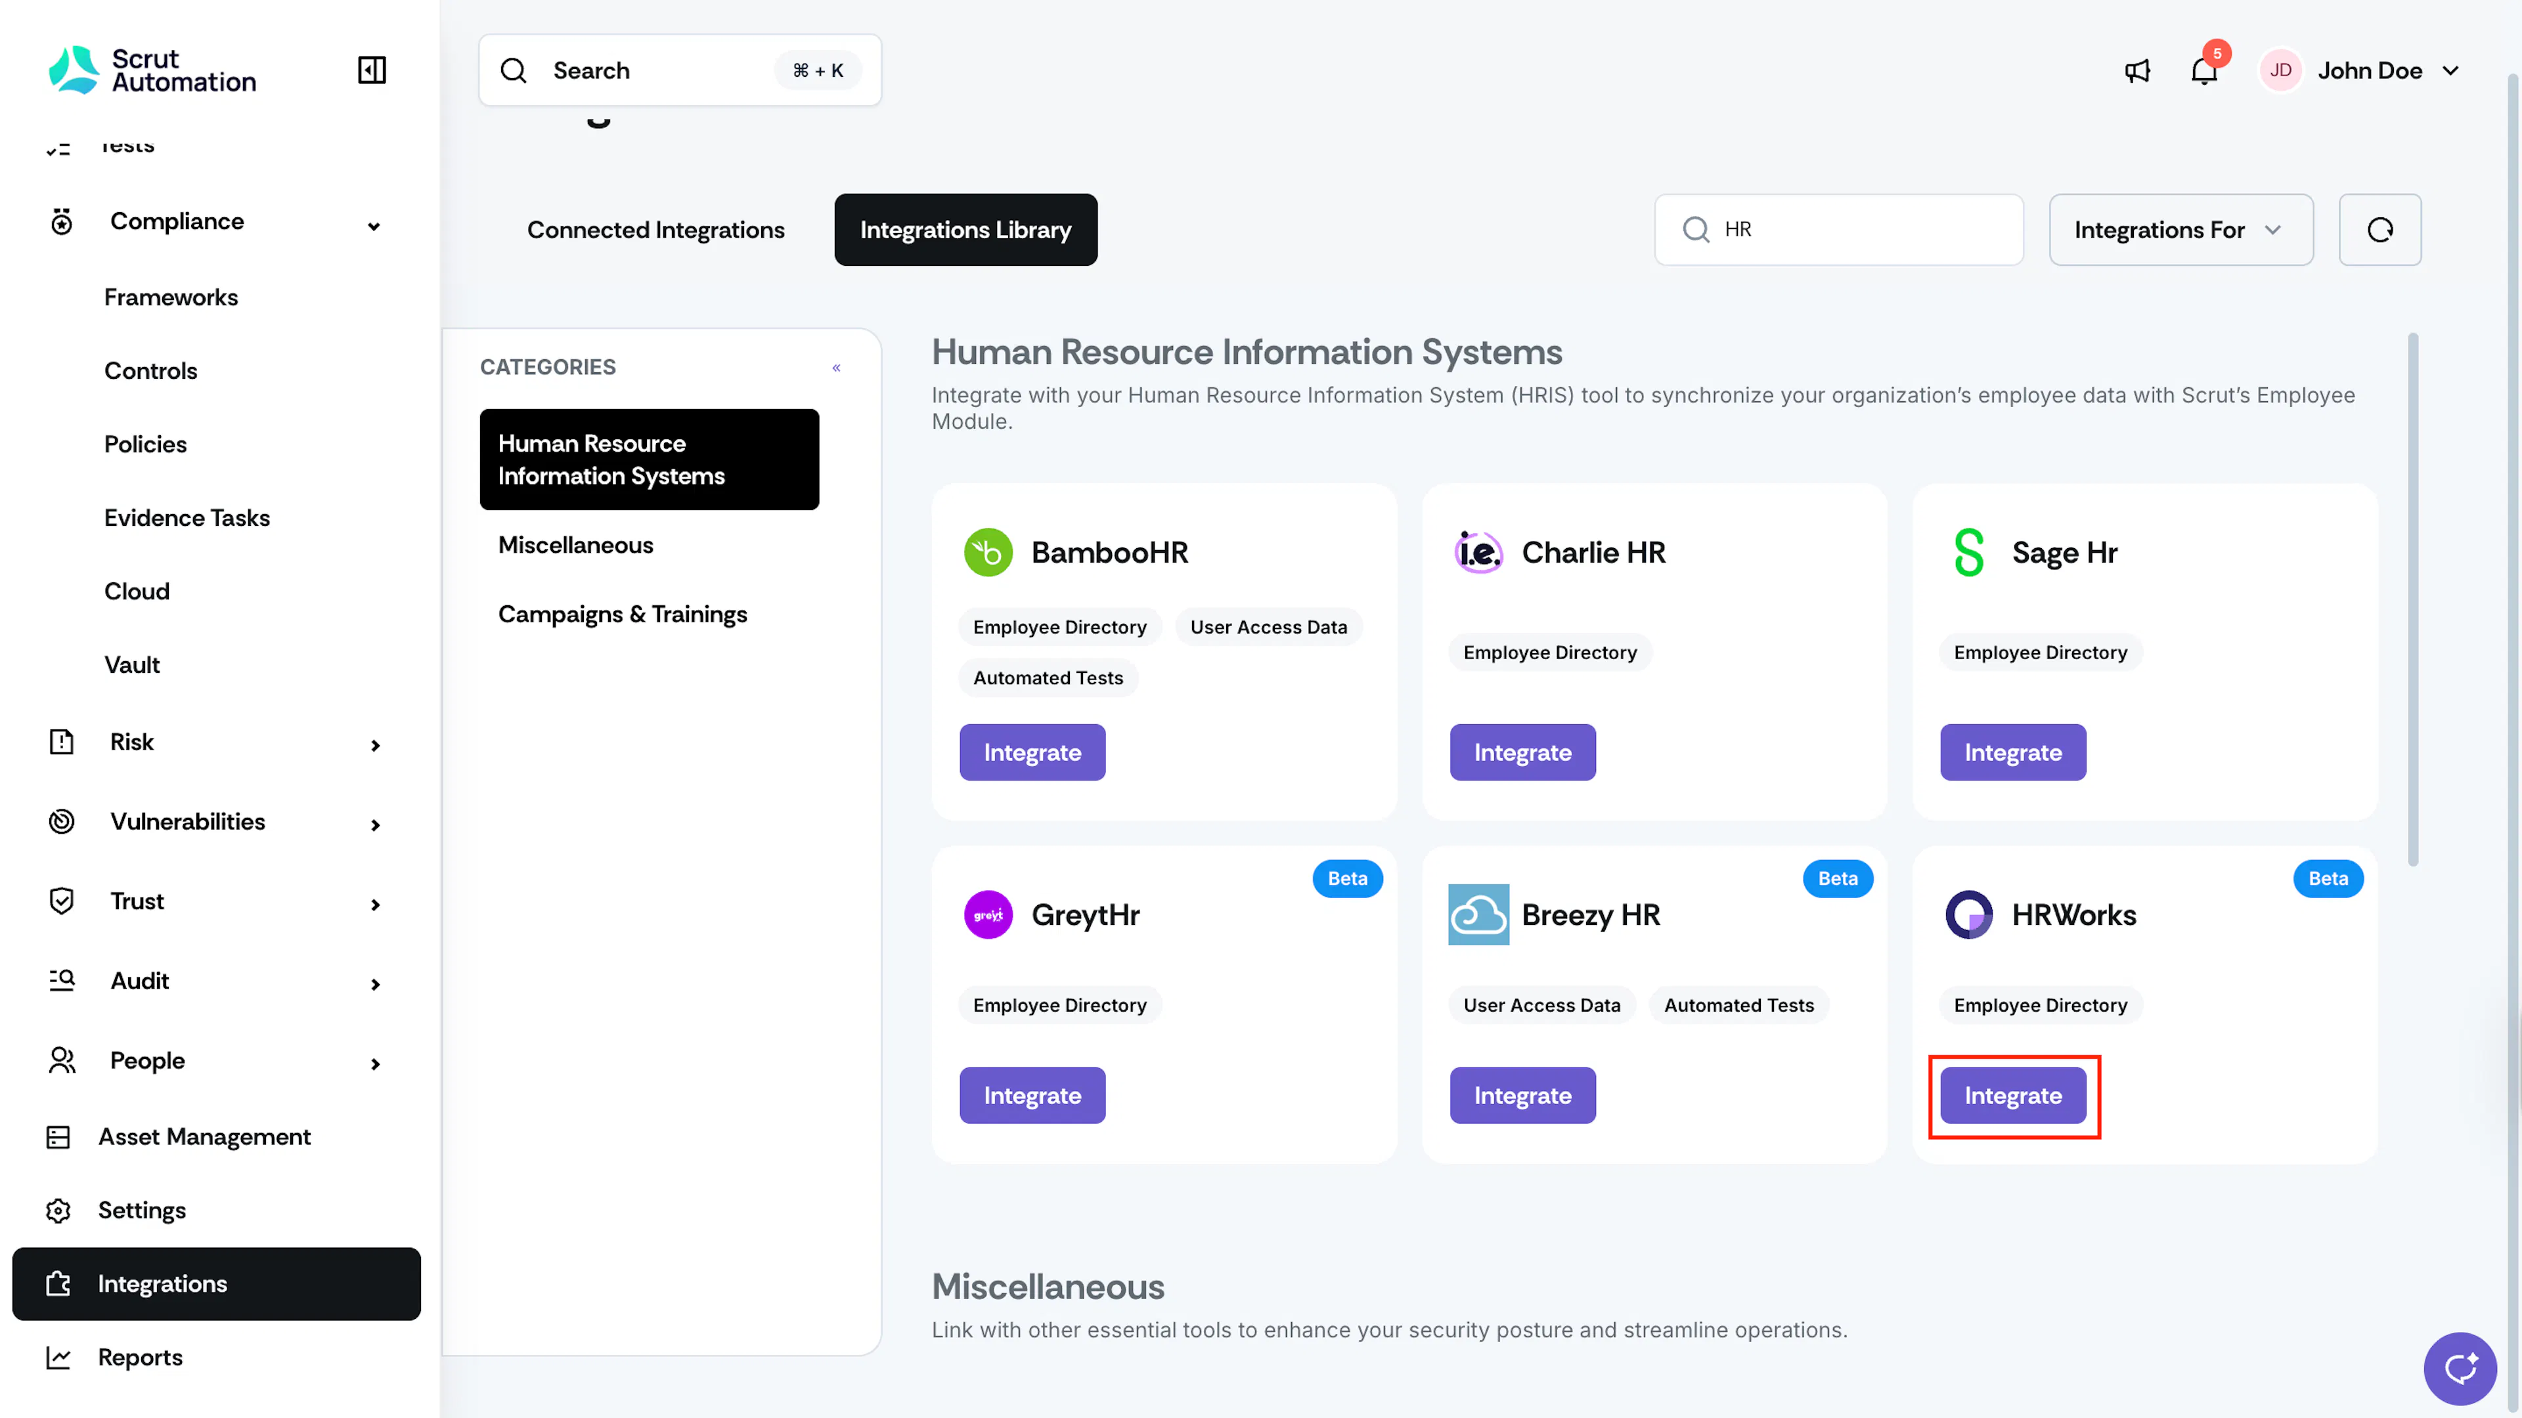Switch to Connected Integrations tab

coord(656,230)
